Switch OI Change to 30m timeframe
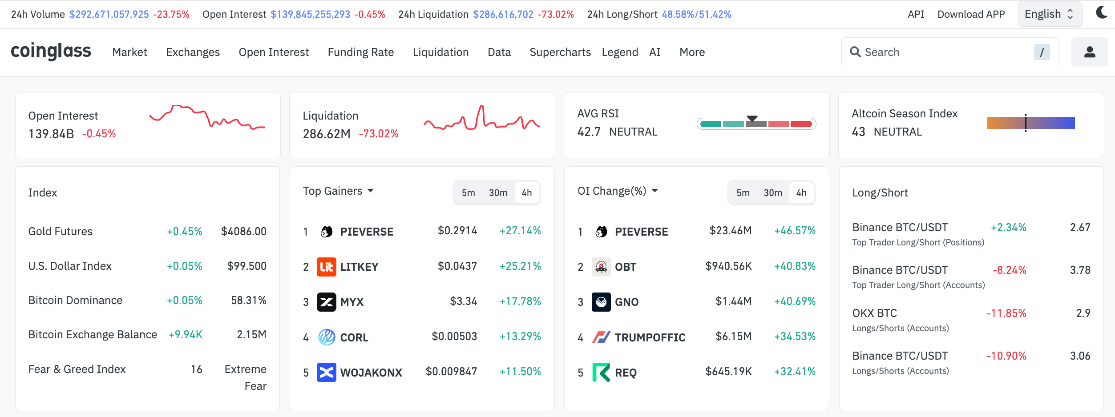 click(773, 192)
